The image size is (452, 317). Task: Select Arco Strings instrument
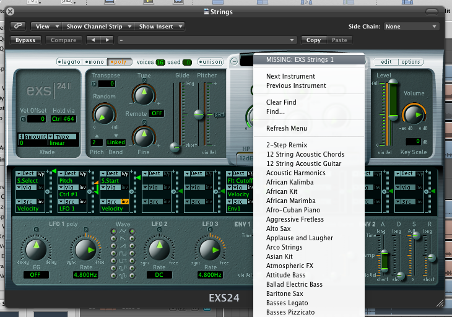pos(284,247)
